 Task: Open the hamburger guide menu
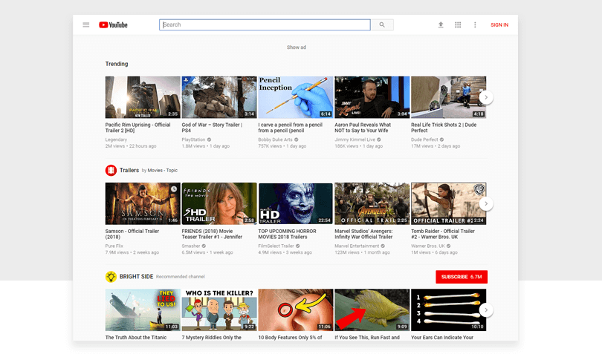pos(86,25)
